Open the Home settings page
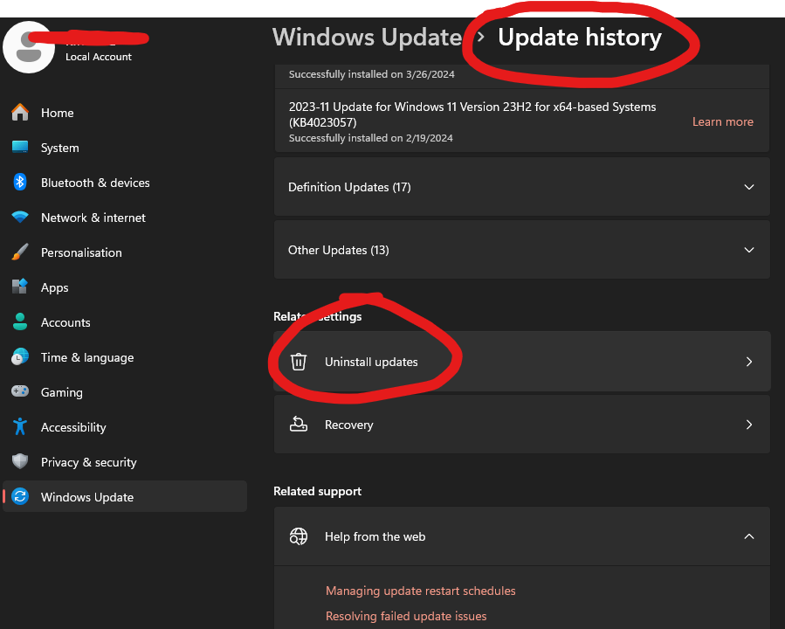The height and width of the screenshot is (629, 785). tap(125, 113)
